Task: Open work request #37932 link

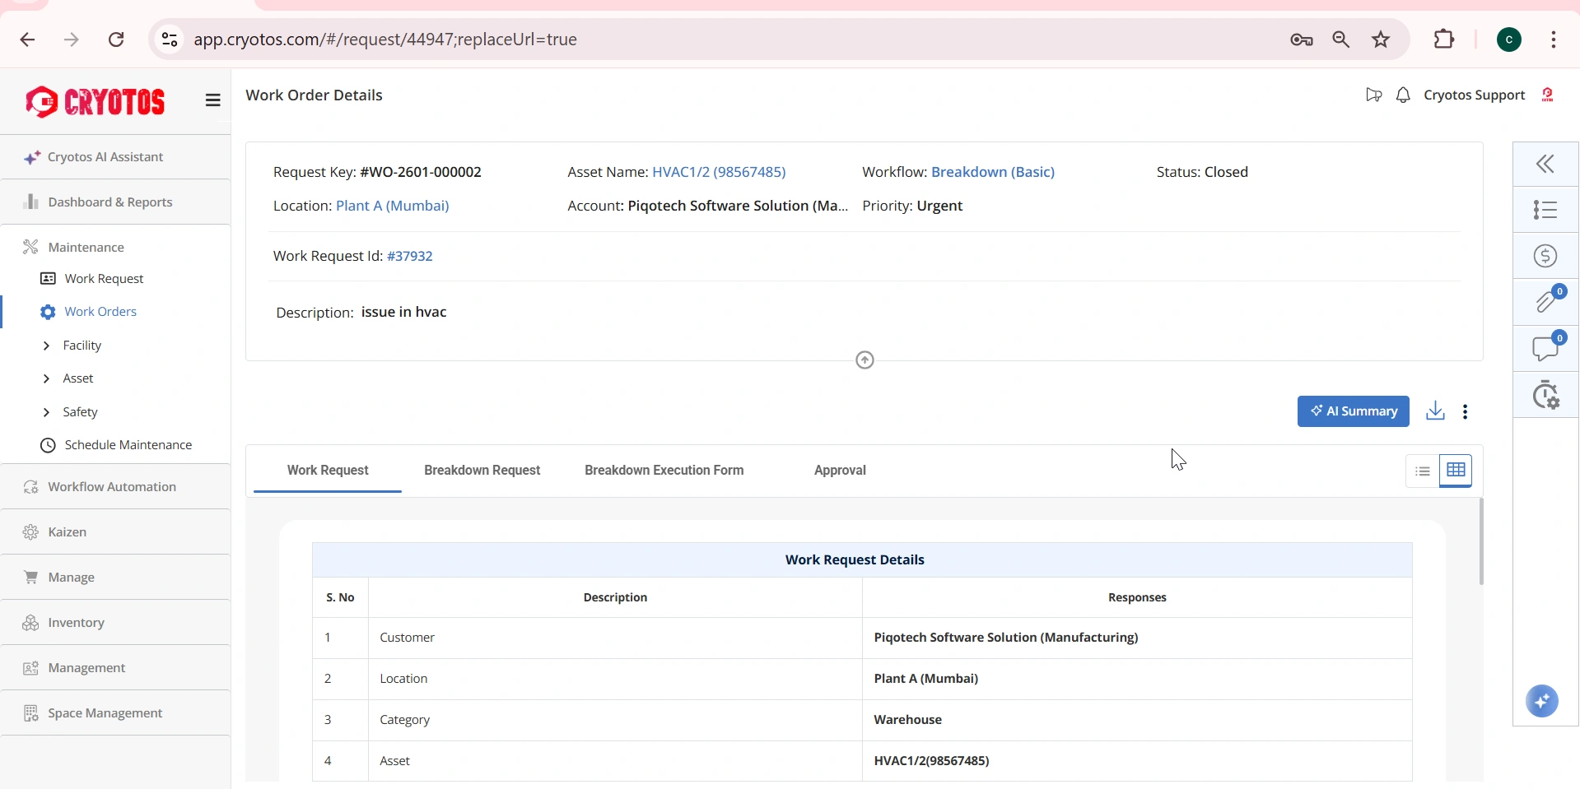Action: tap(410, 256)
